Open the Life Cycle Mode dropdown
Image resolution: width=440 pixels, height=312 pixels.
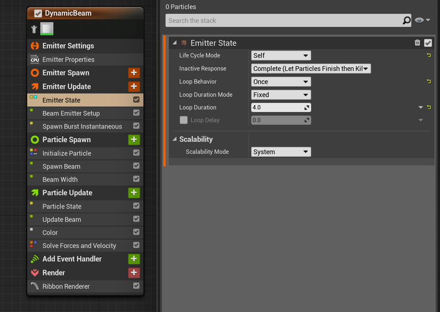tap(281, 55)
